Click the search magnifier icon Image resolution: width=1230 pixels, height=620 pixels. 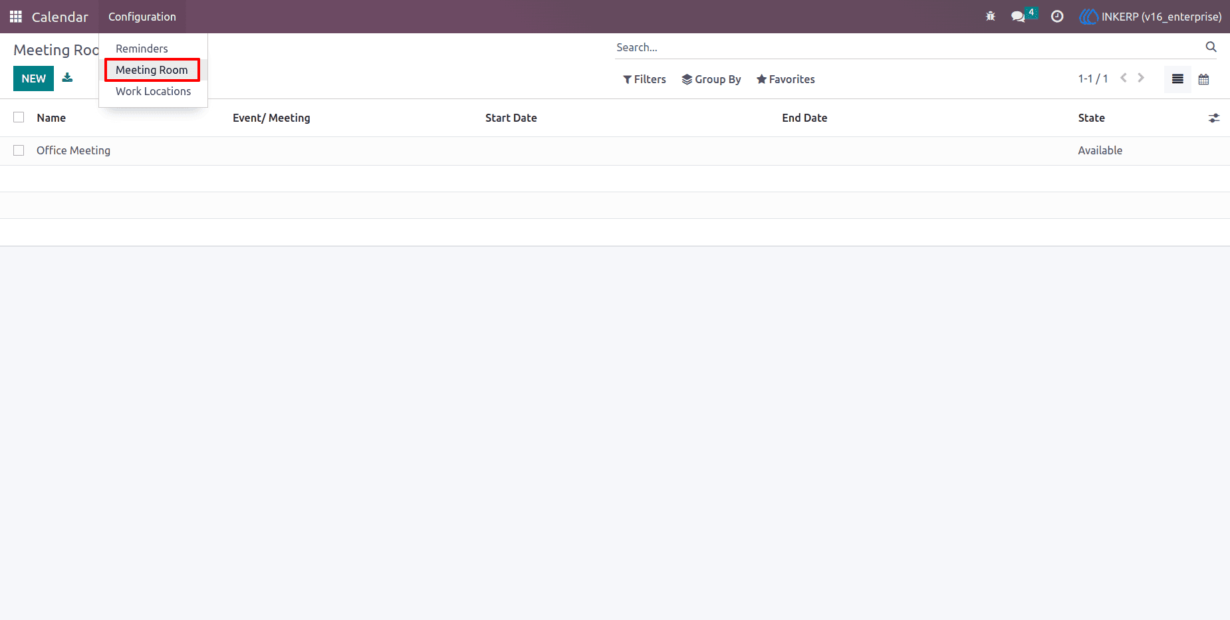(1211, 47)
